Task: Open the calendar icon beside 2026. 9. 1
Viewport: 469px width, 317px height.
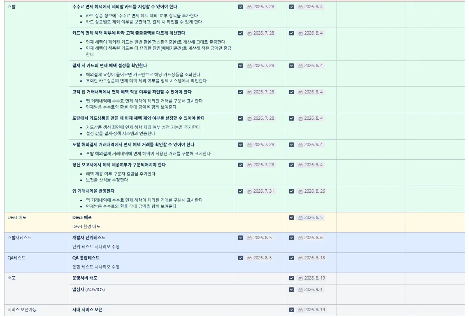Action: tap(300, 290)
